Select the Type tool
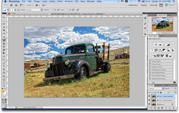 pyautogui.click(x=4, y=66)
